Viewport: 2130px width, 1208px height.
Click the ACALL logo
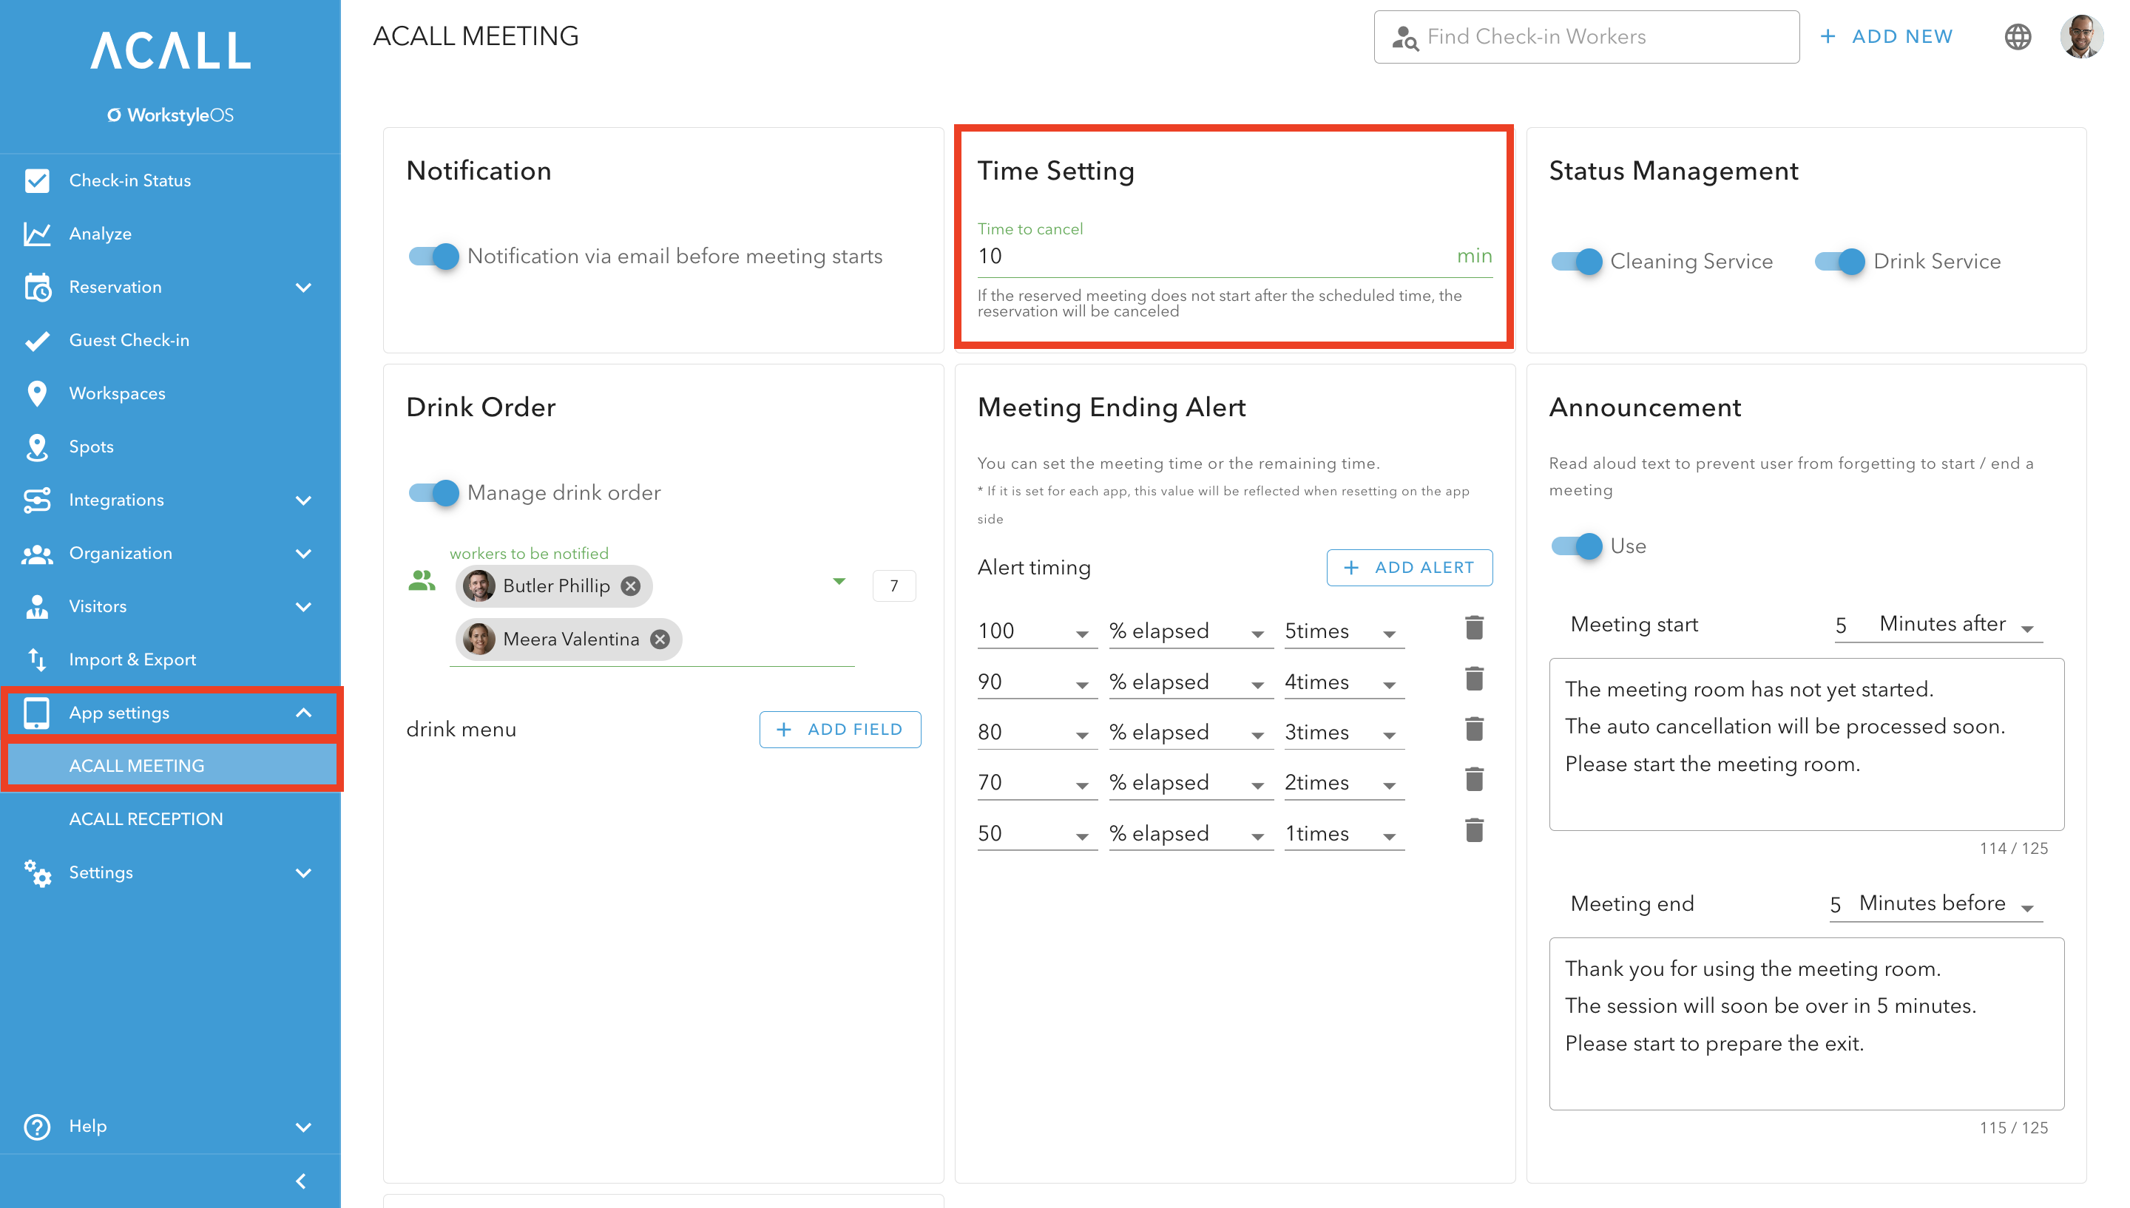[x=170, y=50]
